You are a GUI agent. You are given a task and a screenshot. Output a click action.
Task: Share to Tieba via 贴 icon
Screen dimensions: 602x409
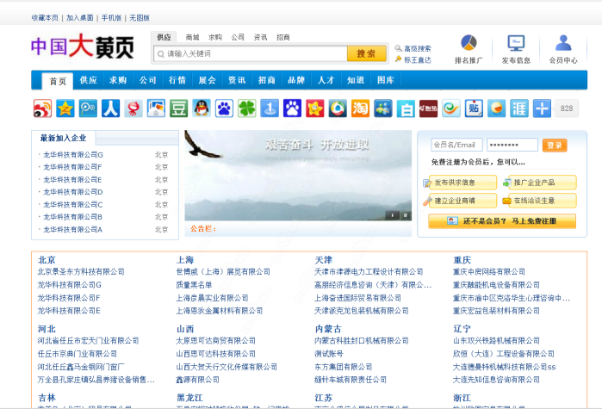coord(474,108)
